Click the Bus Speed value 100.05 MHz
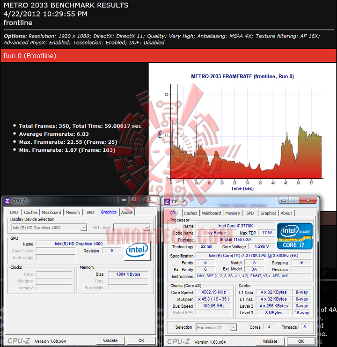Viewport: 337px width, 347px height. tap(213, 306)
